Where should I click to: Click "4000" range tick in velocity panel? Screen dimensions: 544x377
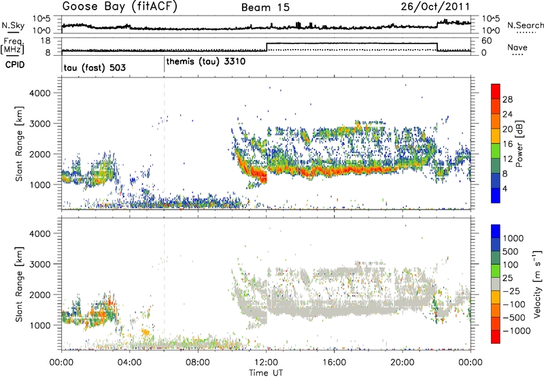(40, 233)
